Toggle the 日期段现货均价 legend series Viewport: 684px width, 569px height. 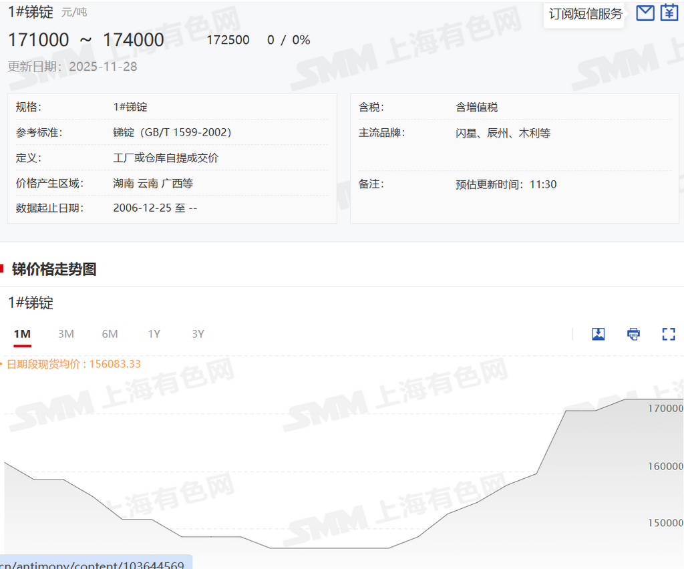73,364
